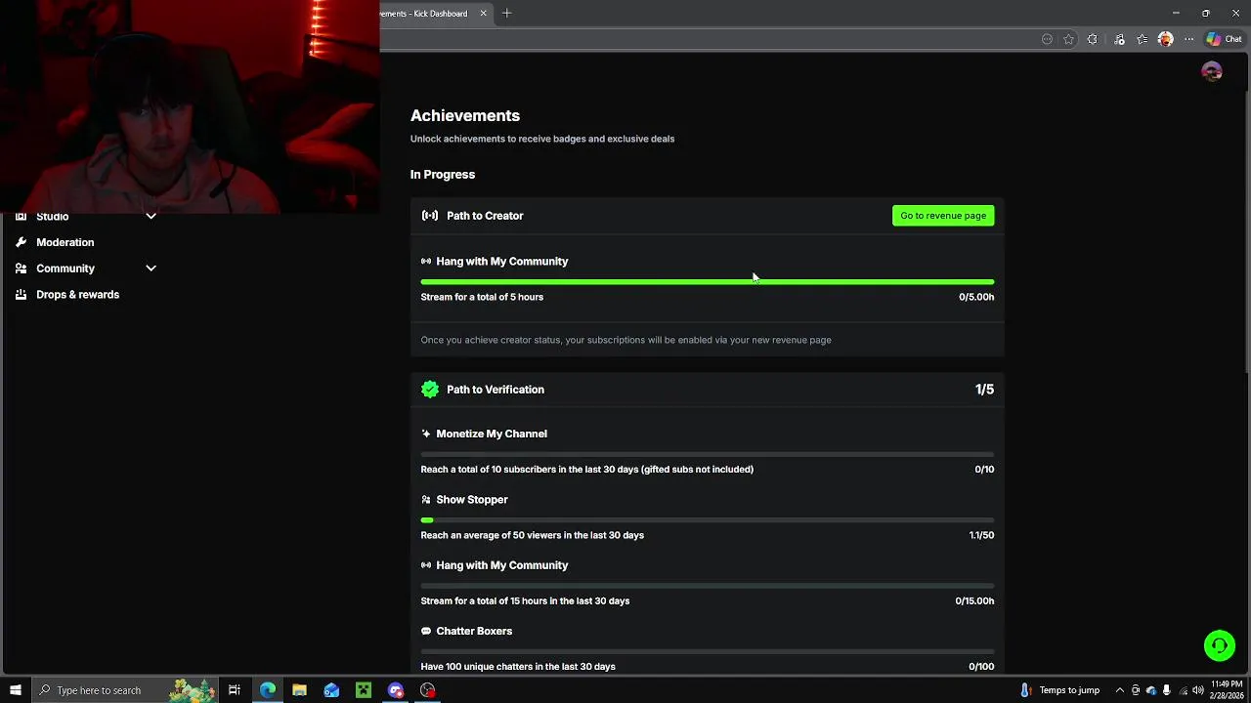
Task: Click the Community people icon
Action: pos(21,269)
